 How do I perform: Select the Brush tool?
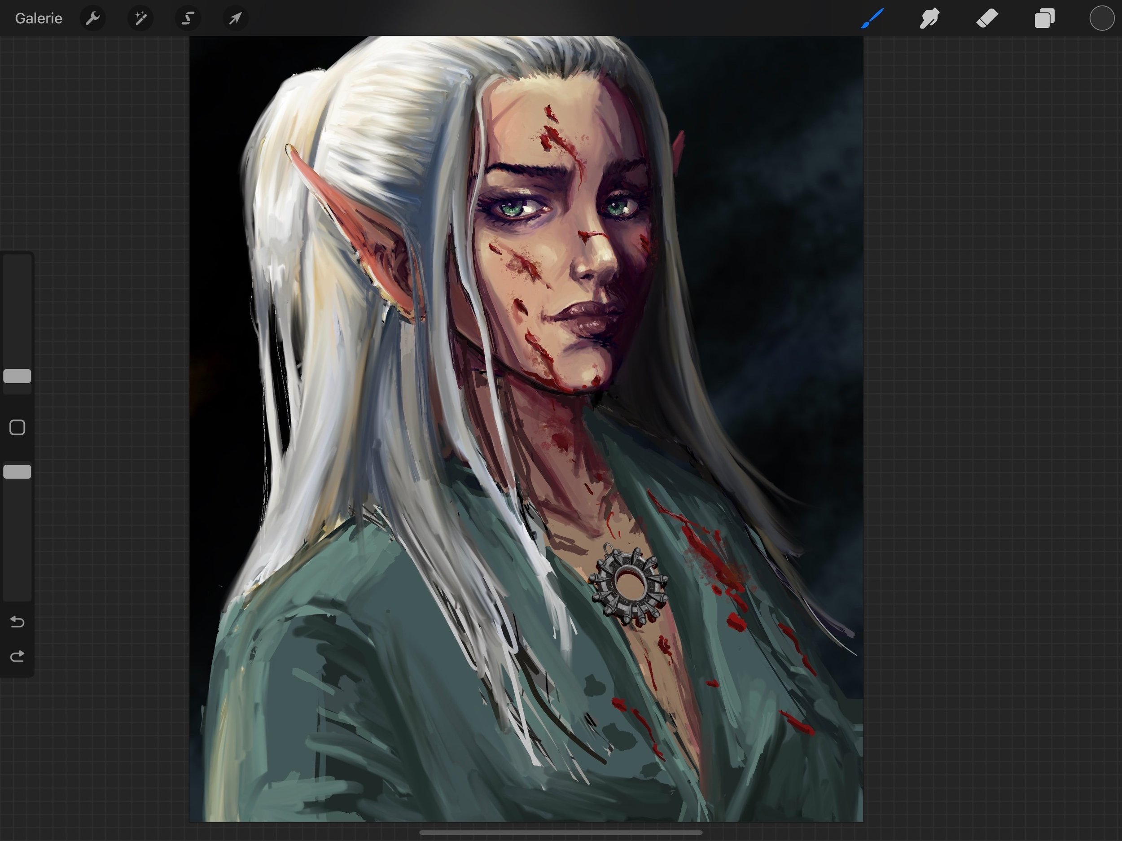click(872, 19)
